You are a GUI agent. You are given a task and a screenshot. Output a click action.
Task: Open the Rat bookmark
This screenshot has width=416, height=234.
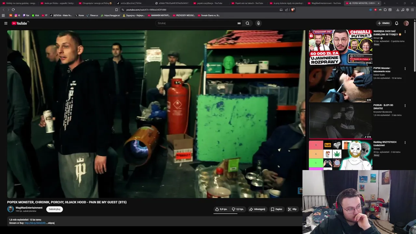coord(26,15)
